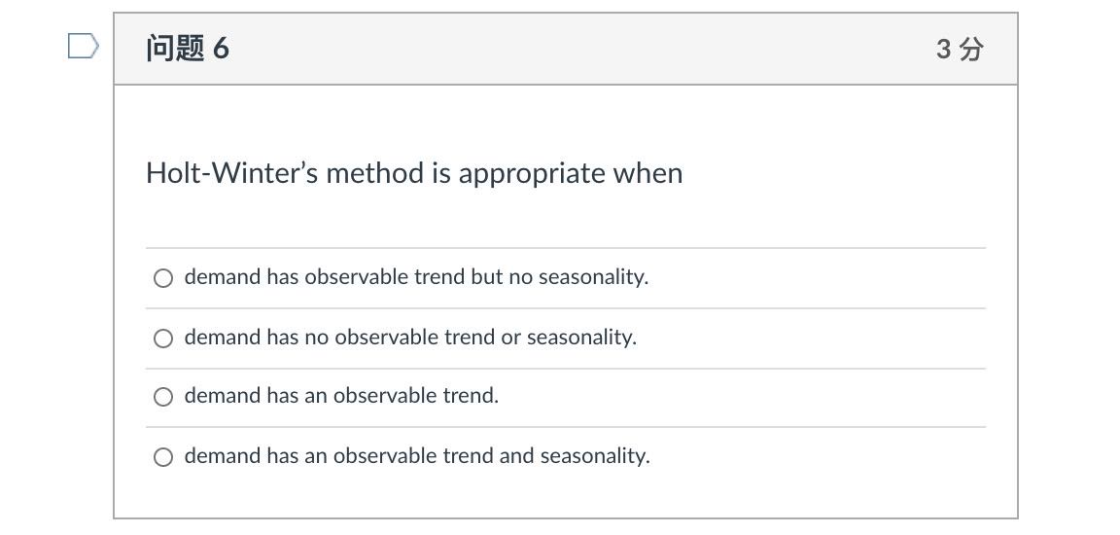The image size is (1120, 535).
Task: Choose radio for "no observable trend or seasonality"
Action: [x=163, y=338]
